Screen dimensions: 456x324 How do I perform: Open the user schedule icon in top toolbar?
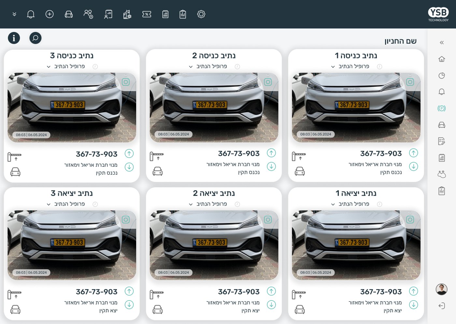pyautogui.click(x=108, y=14)
